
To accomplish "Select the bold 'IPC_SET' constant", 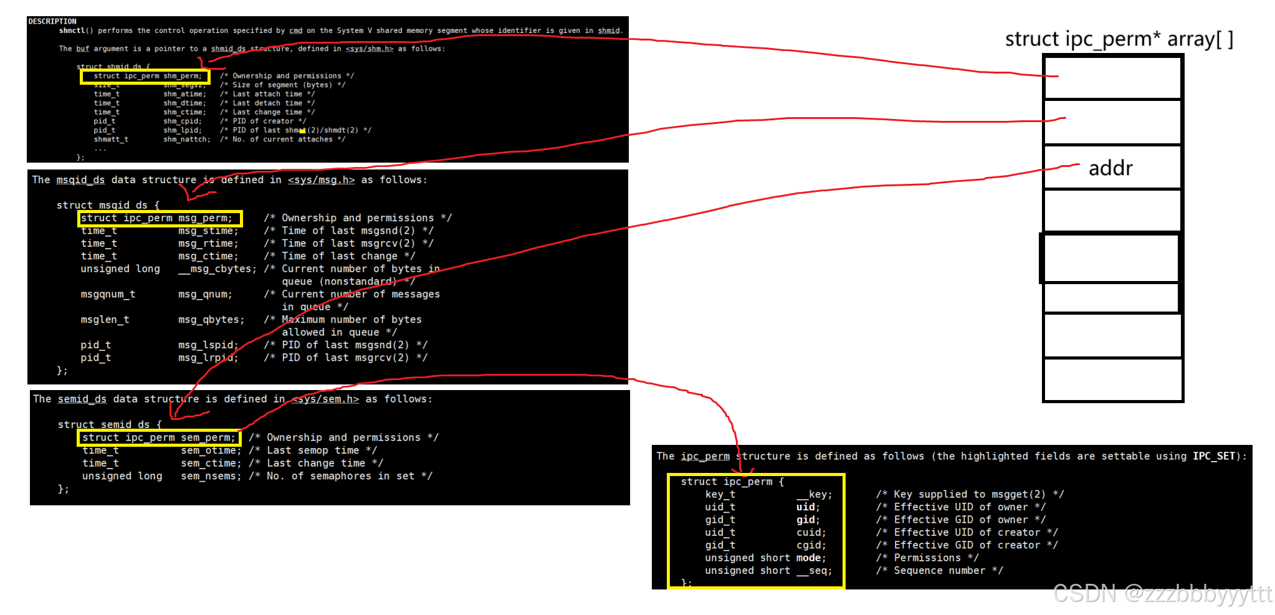I will point(1214,456).
